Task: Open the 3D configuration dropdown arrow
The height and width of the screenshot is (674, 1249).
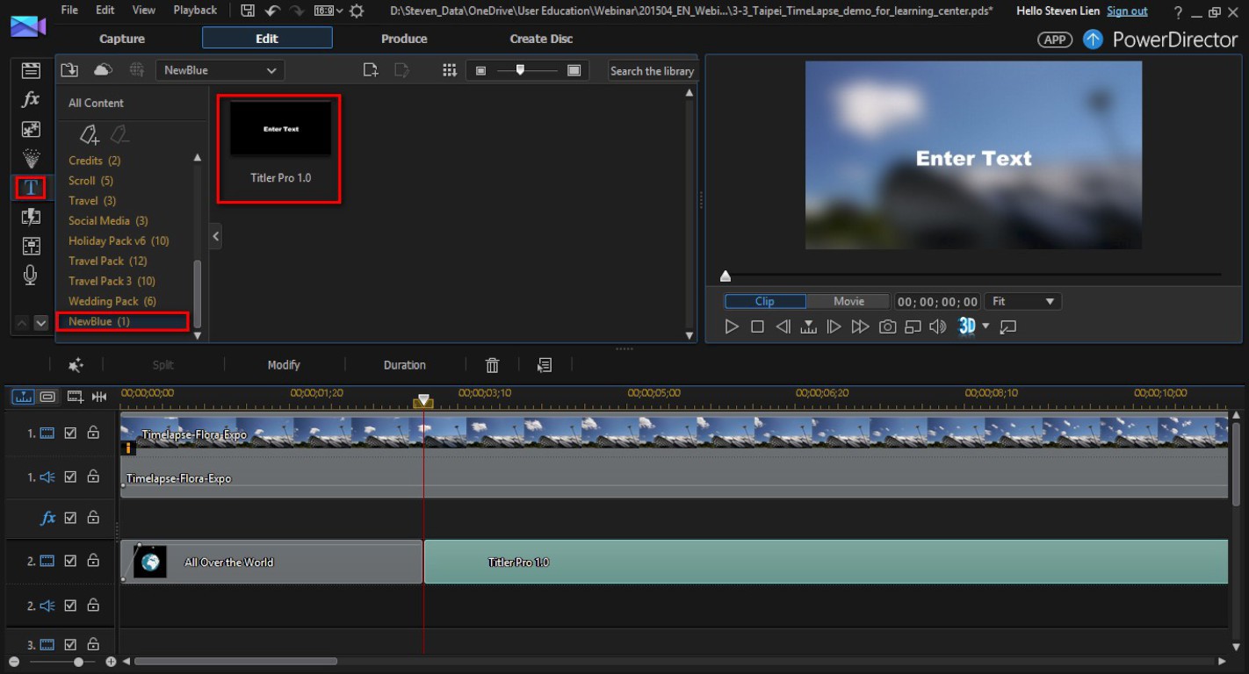Action: [985, 326]
